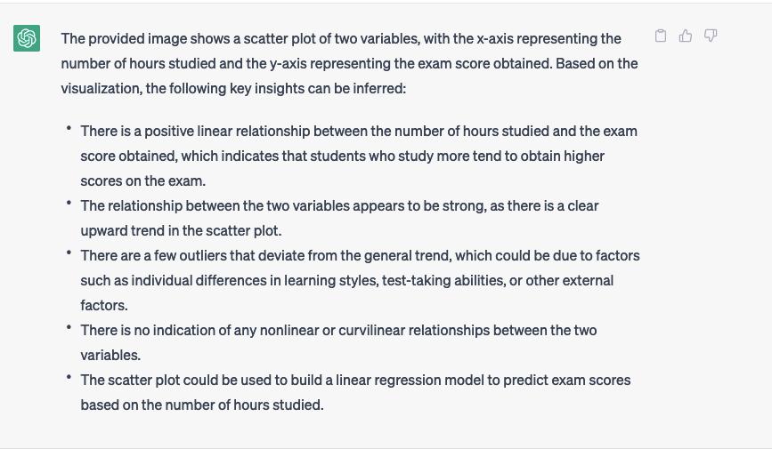The image size is (772, 449).
Task: Give the response a thumbs down
Action: (x=711, y=36)
